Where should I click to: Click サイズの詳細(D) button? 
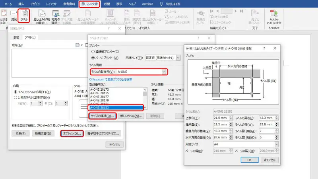[x=103, y=116]
